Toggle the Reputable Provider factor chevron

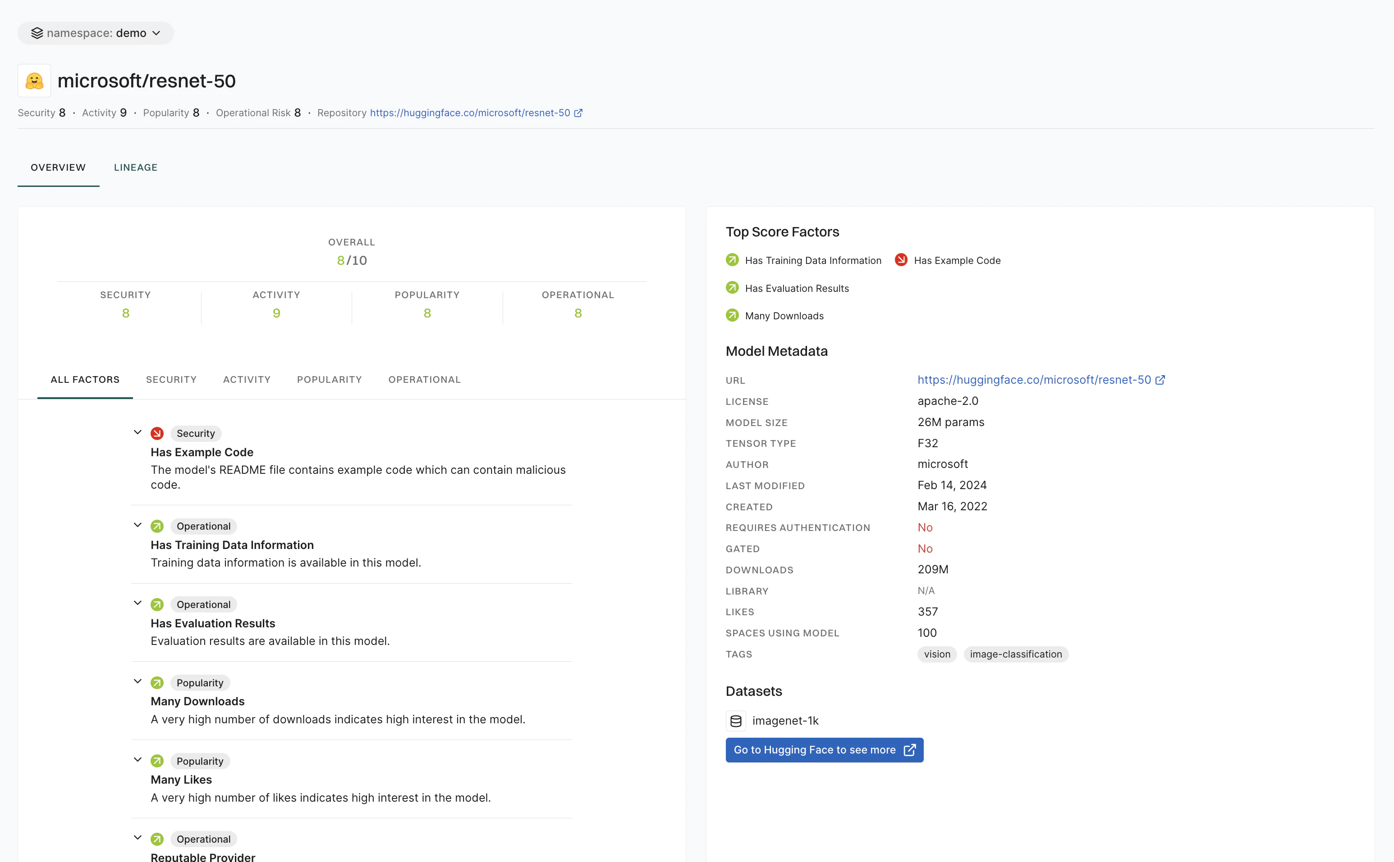(138, 838)
